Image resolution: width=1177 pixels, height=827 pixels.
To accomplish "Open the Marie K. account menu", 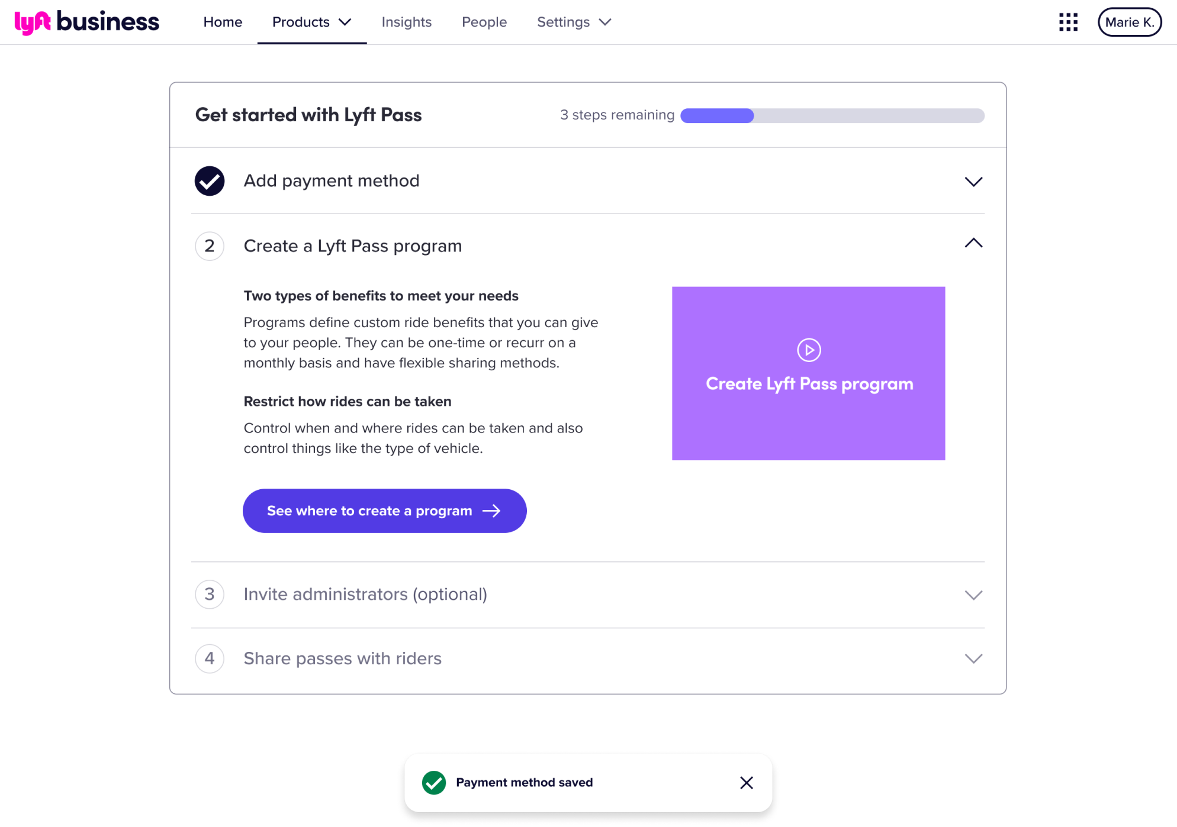I will coord(1129,22).
